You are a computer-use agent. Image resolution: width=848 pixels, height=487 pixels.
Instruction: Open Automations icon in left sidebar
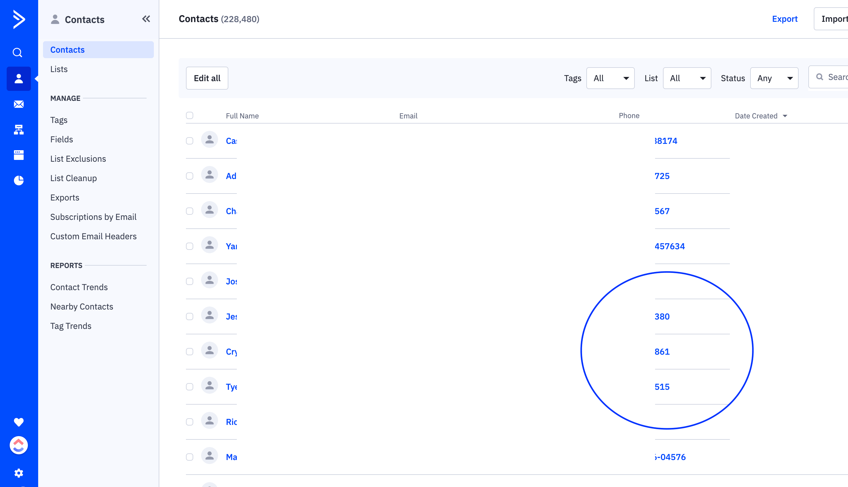pos(19,129)
